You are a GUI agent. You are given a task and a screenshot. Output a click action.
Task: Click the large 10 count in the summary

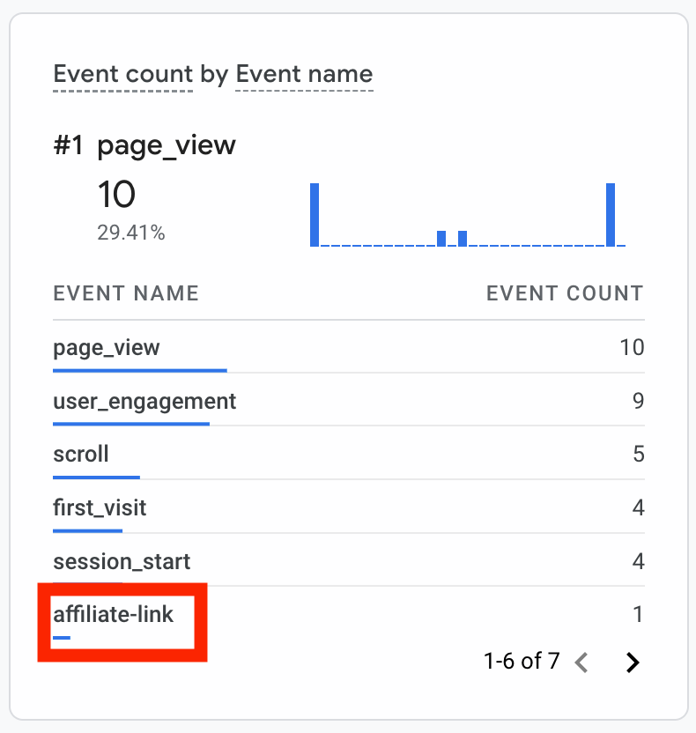click(x=116, y=195)
